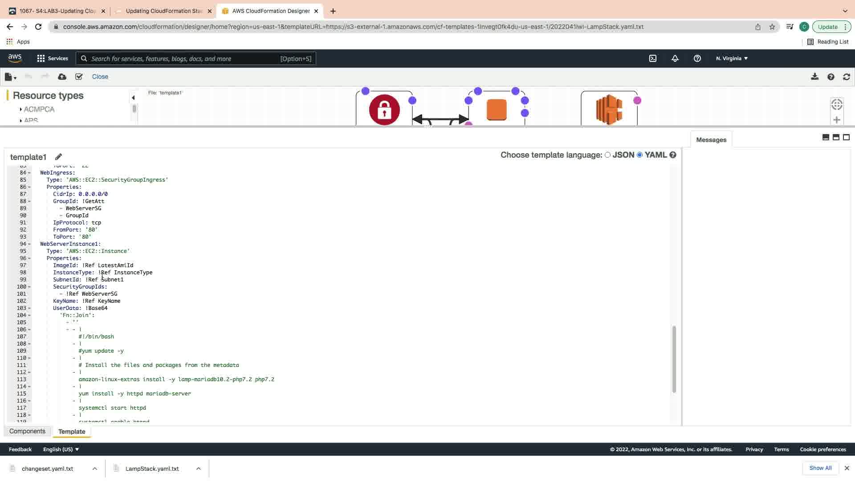
Task: Open the Messages tab
Action: 711,140
